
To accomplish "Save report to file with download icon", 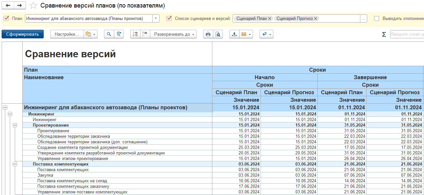I will tap(234, 34).
